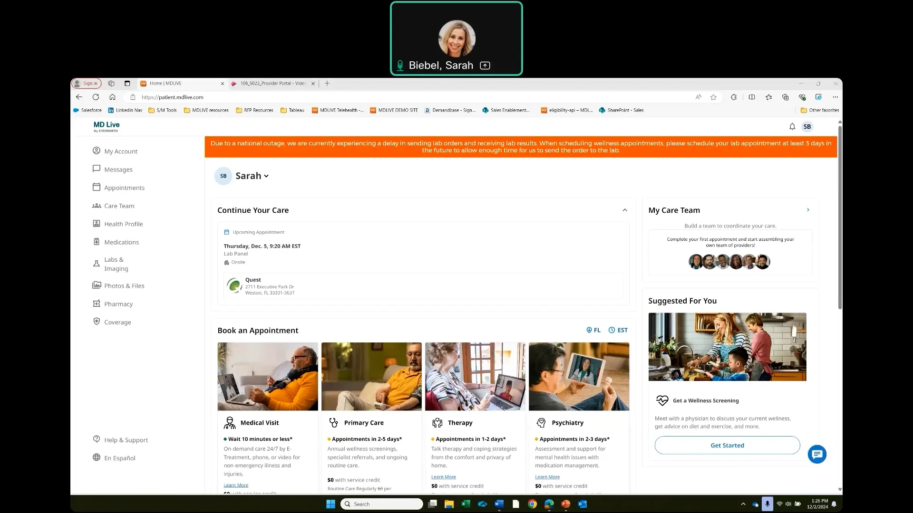Viewport: 913px width, 513px height.
Task: Open Labs & Imaging in sidebar
Action: 110,264
